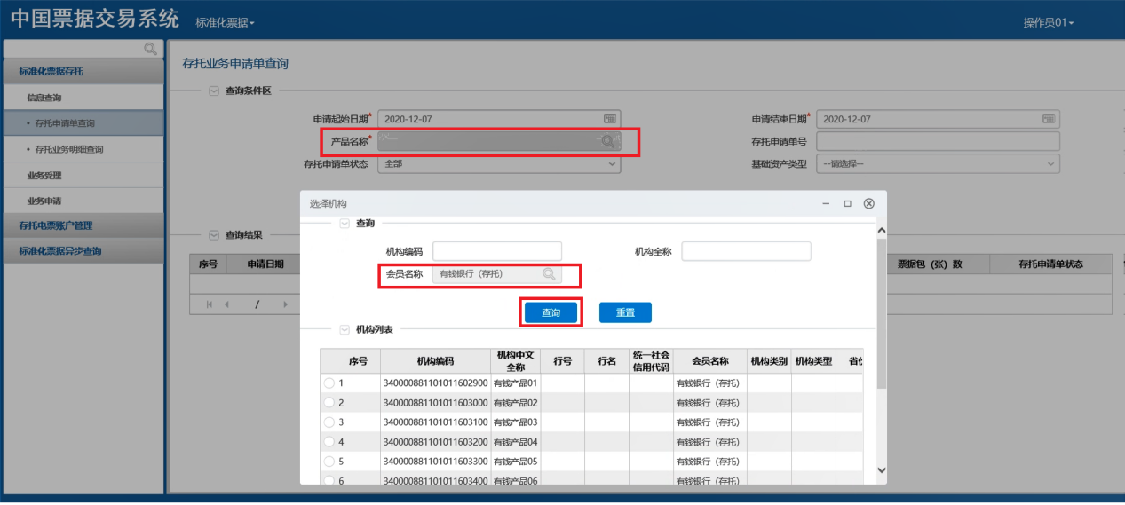The height and width of the screenshot is (505, 1125).
Task: Open the 存托申请单状态 dropdown showing 全部
Action: point(499,164)
